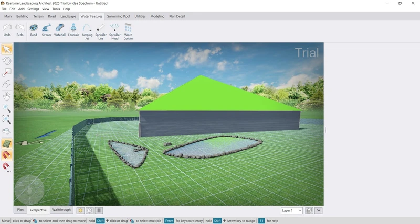Expand the arrow button beside layers icon
420x224 pixels.
[319, 210]
